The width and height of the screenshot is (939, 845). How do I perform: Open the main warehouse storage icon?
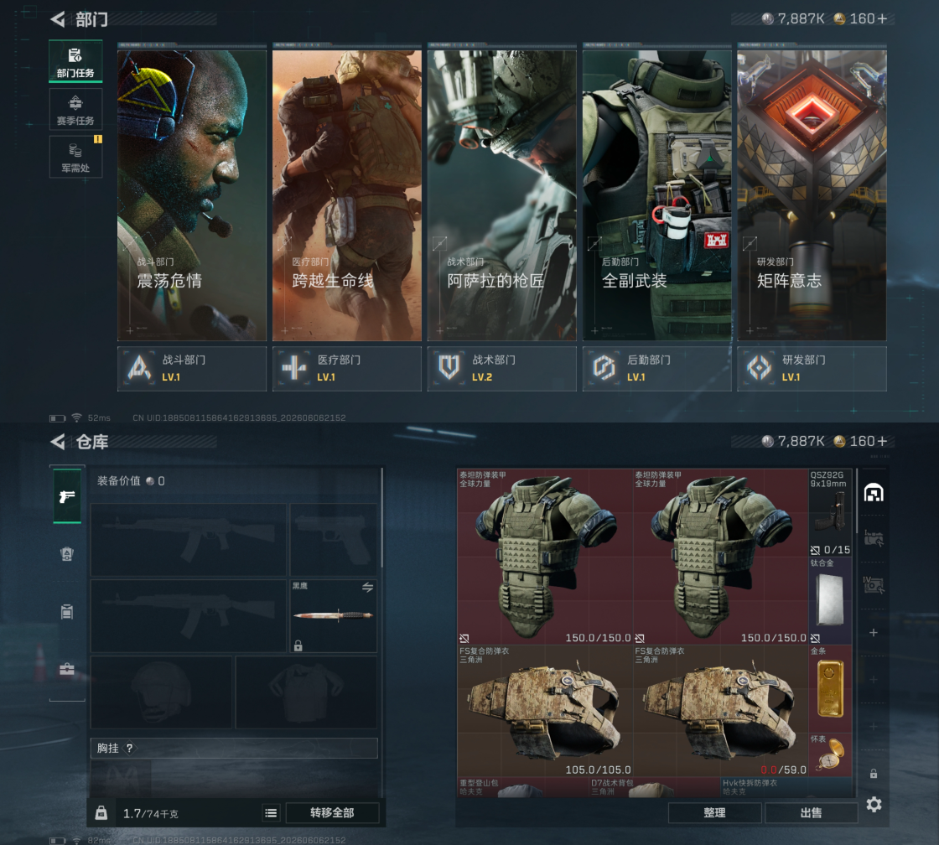point(874,492)
